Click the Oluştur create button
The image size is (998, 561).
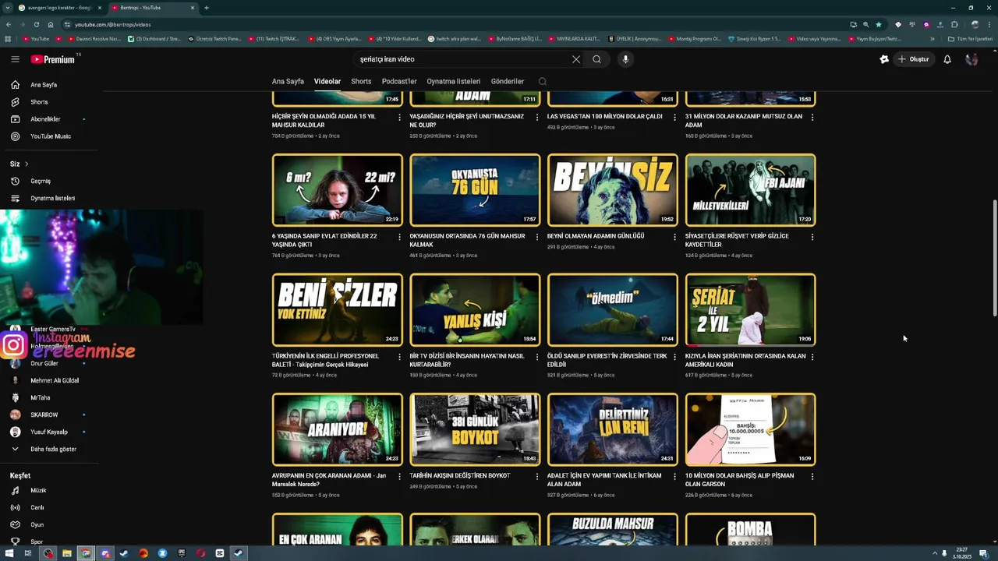click(914, 59)
